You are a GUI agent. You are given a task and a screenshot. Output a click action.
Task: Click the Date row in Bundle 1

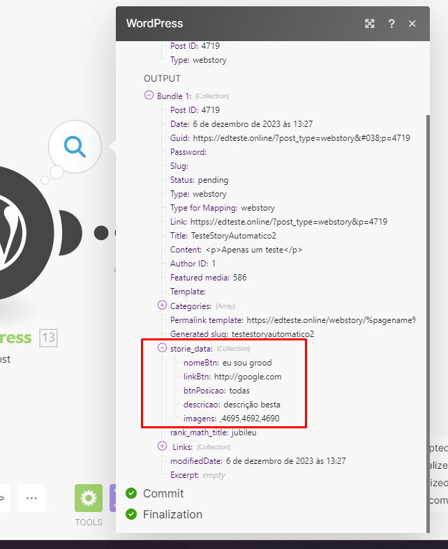point(241,124)
